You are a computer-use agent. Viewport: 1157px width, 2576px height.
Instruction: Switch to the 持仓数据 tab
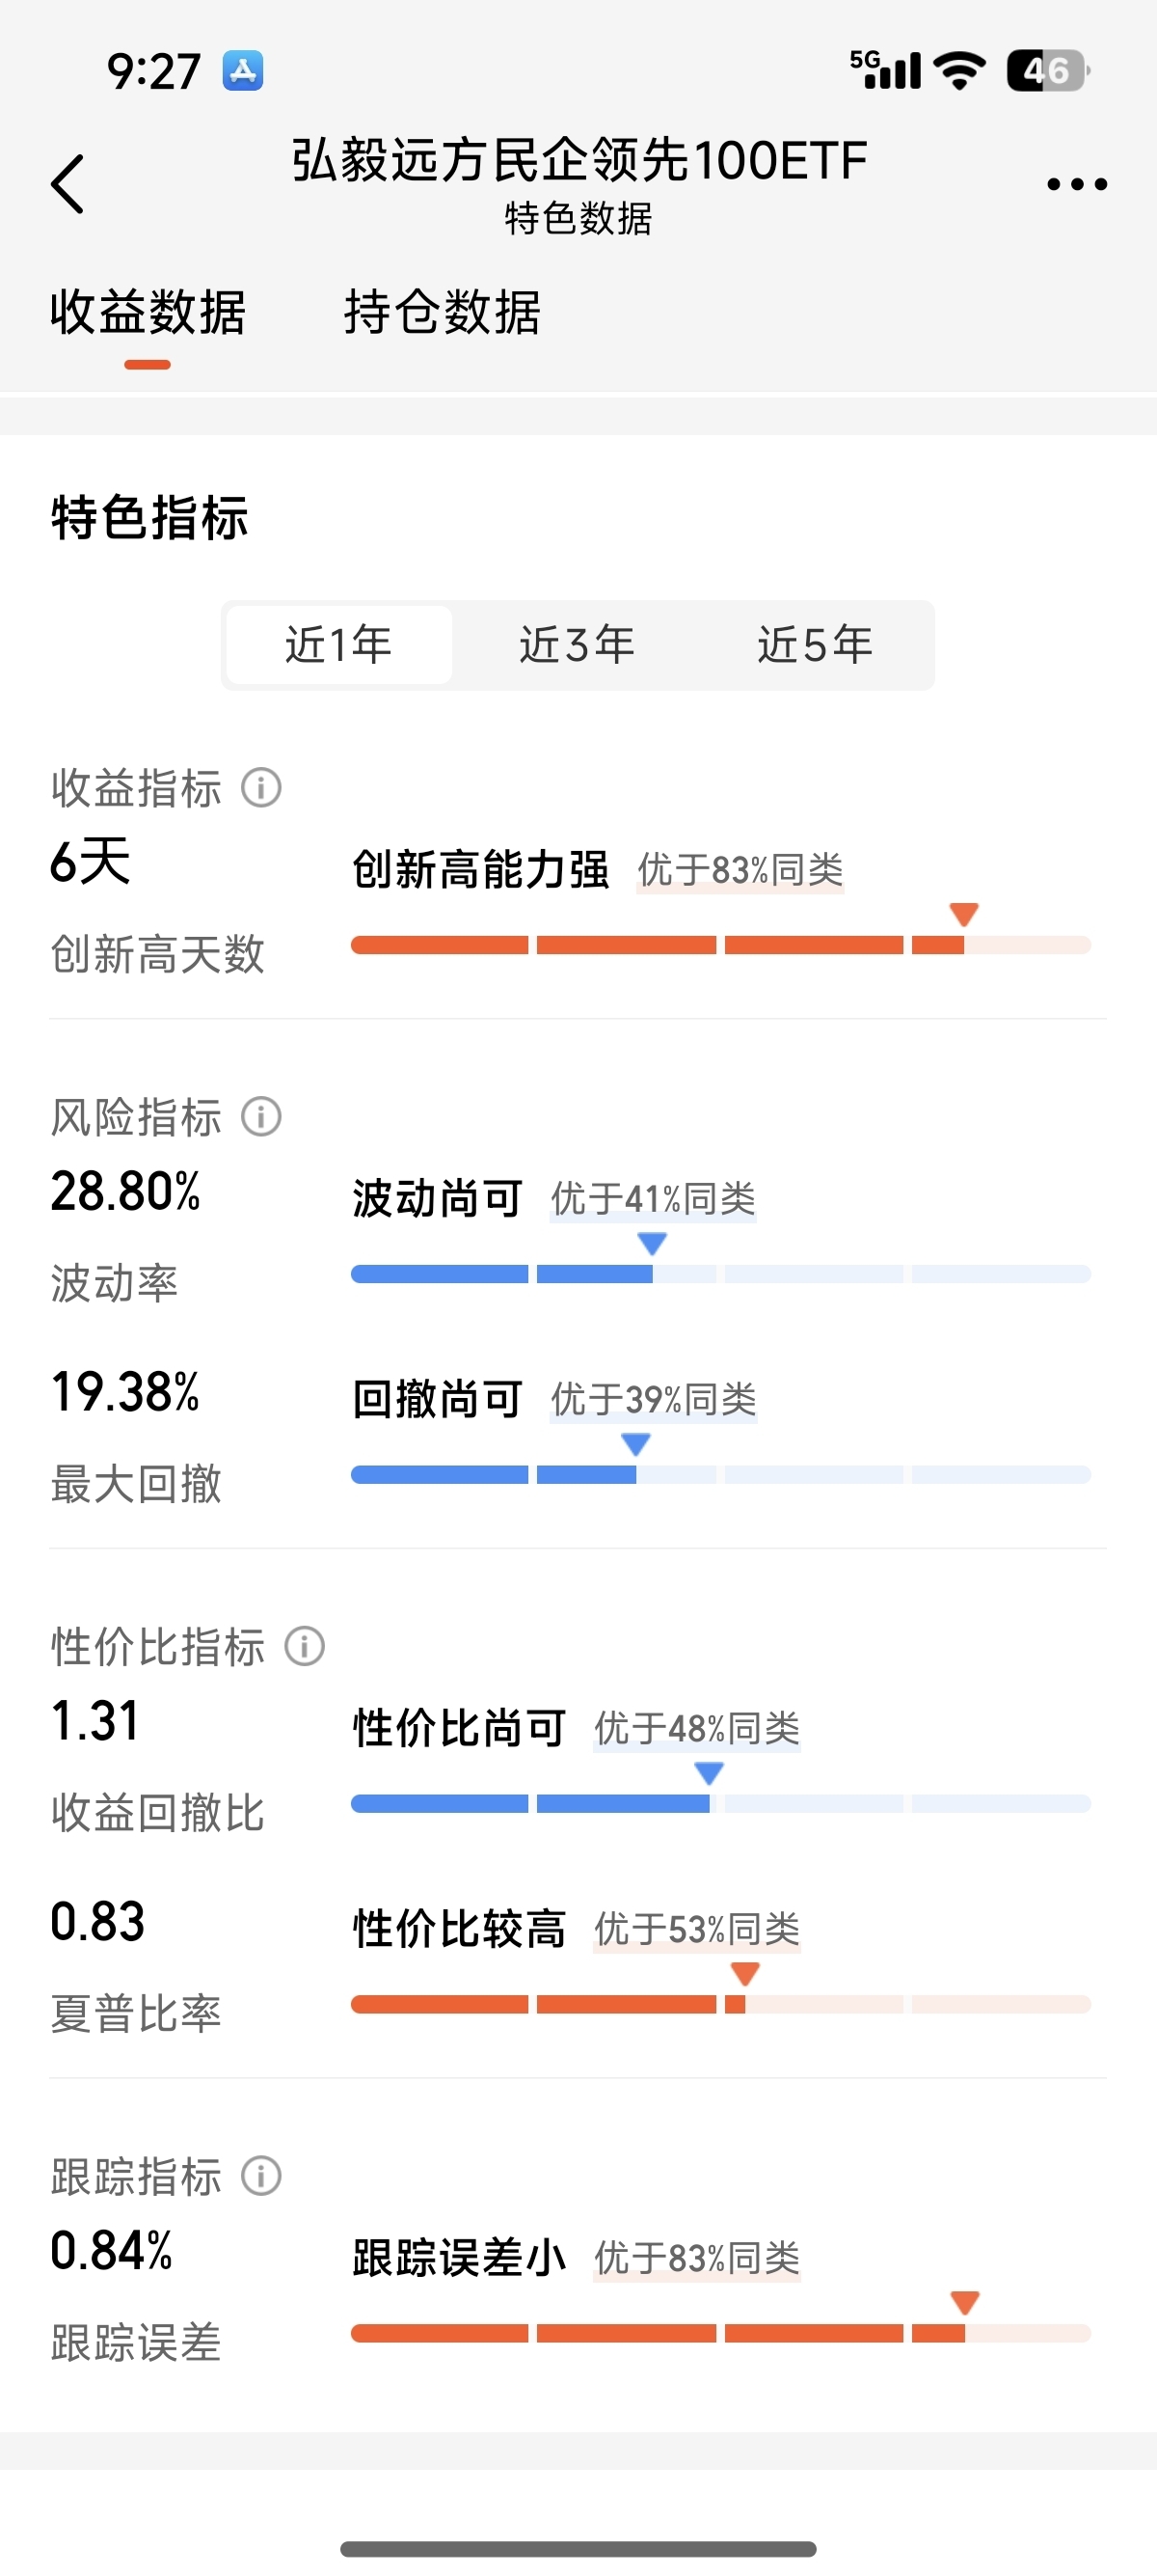point(443,313)
